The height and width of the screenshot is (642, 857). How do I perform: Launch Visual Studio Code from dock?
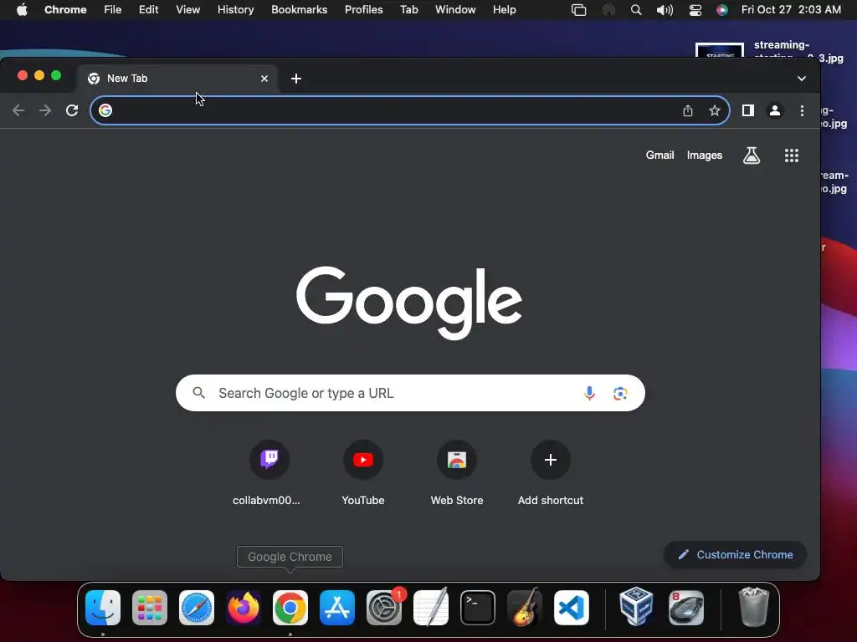pos(572,608)
